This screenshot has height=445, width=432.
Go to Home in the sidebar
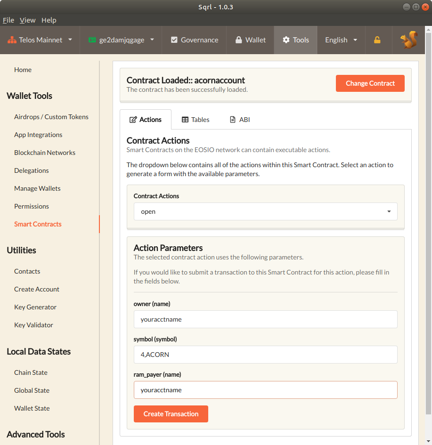pos(23,70)
